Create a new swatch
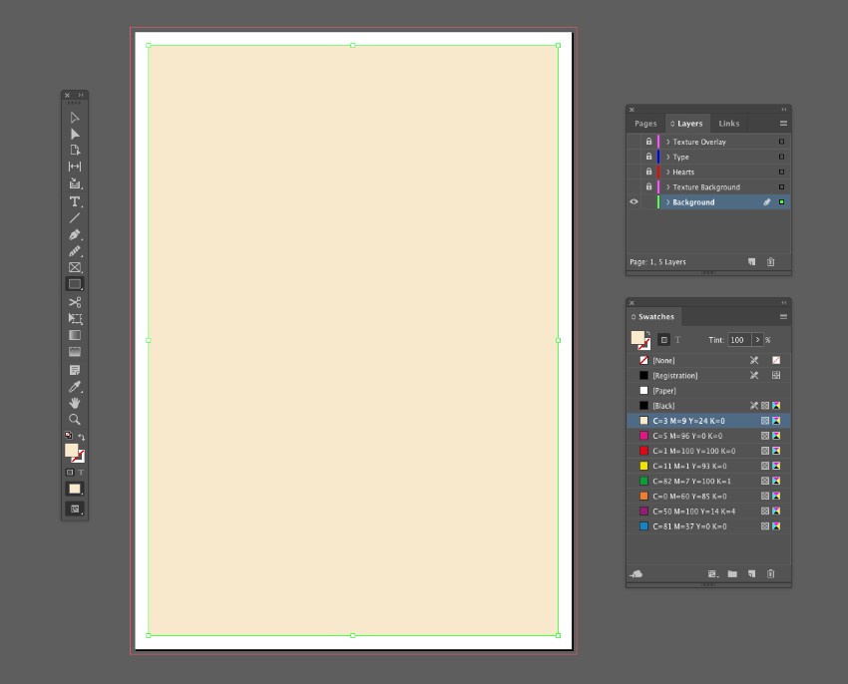The width and height of the screenshot is (848, 684). tap(751, 572)
